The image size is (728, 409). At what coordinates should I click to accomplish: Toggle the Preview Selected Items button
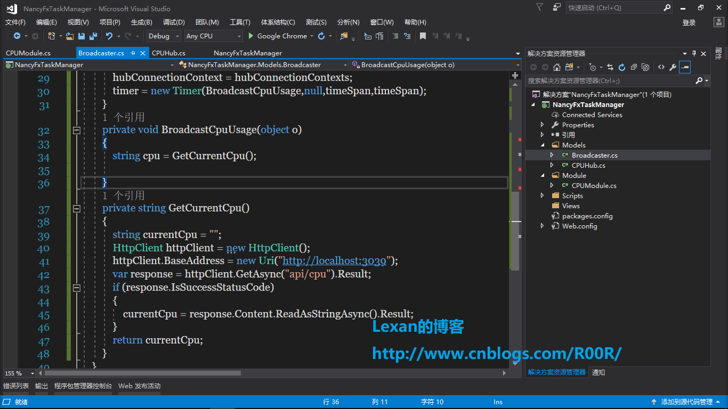click(685, 67)
